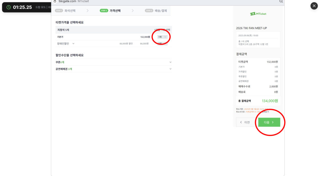The image size is (319, 176).
Task: Click the green STEP 2 badge
Action: pos(104,11)
